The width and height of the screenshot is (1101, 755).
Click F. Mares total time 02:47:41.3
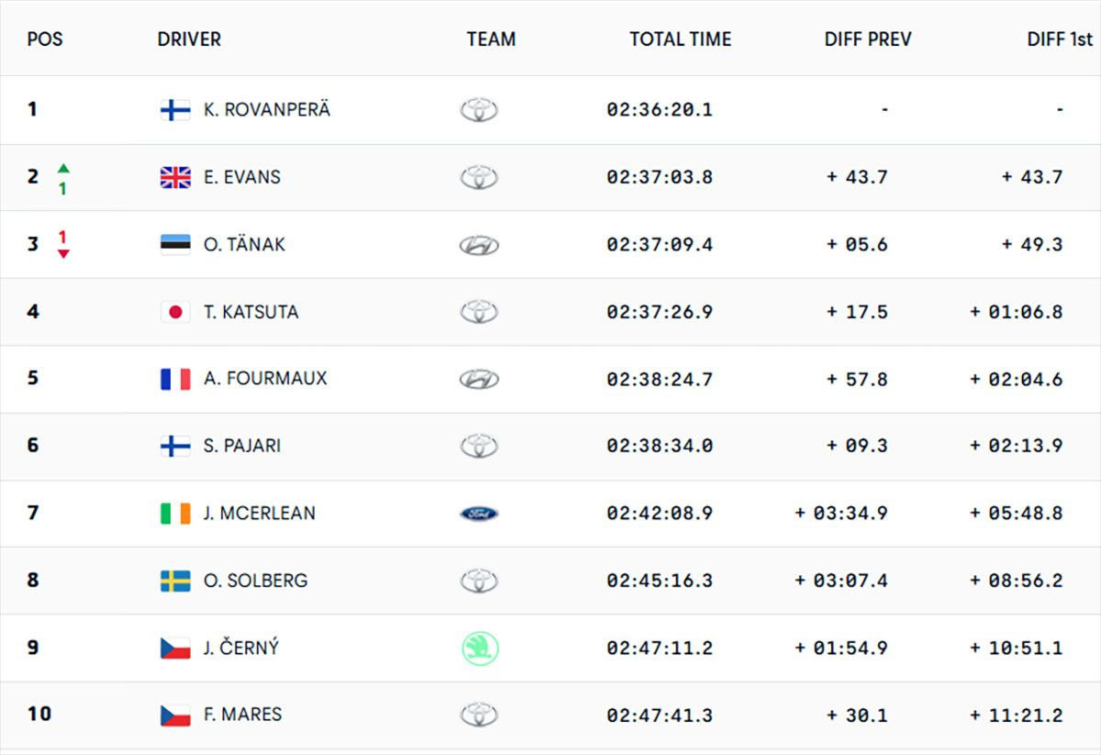659,715
